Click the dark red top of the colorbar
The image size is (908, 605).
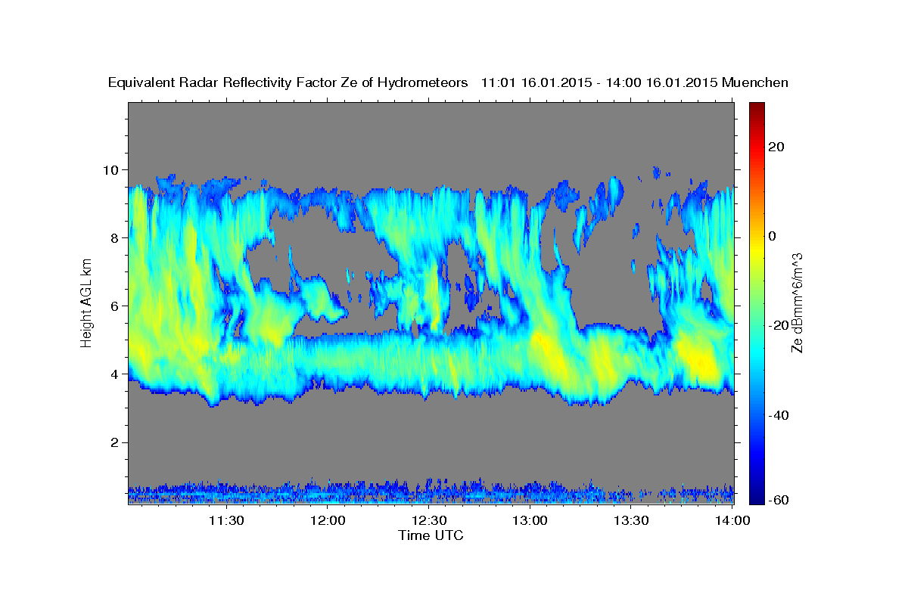tap(757, 108)
